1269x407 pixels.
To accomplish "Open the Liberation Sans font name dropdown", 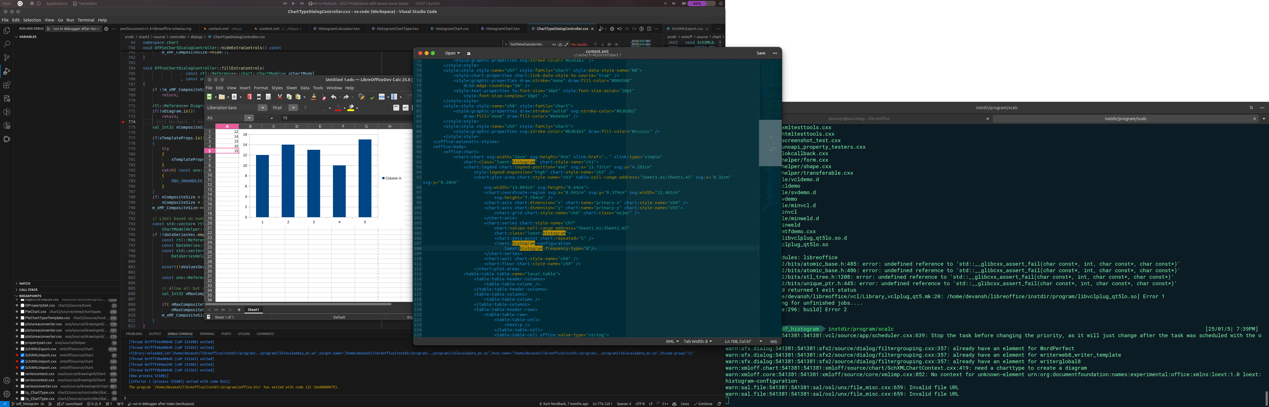I will (263, 108).
